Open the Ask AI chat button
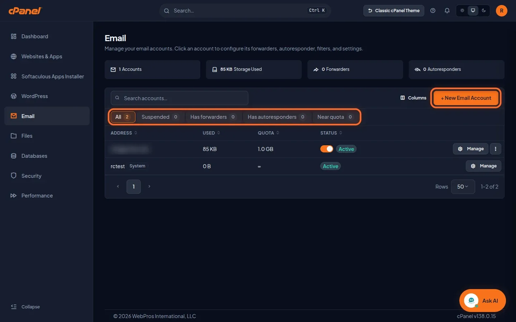Viewport: 516px width, 322px height. point(482,301)
